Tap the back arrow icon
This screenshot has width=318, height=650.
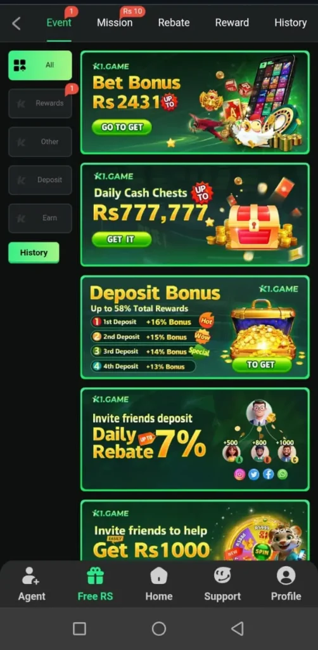coord(16,23)
